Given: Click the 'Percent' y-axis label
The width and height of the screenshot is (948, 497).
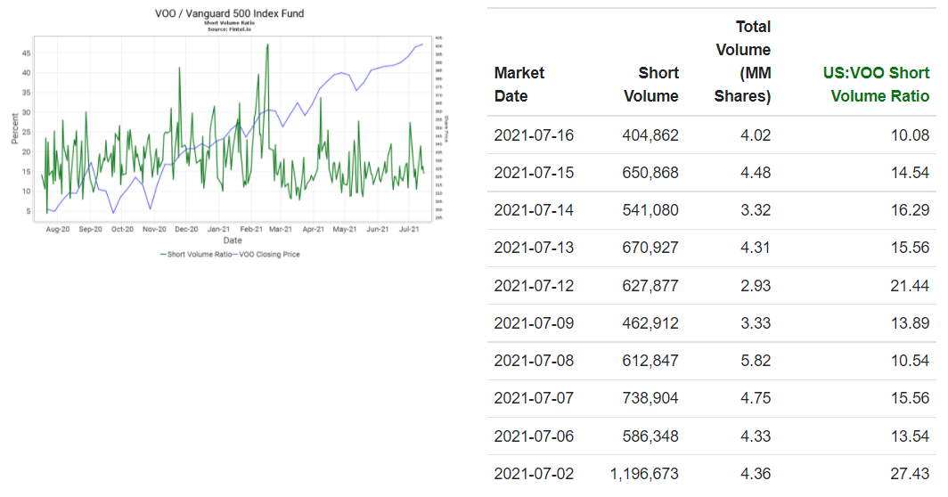Looking at the screenshot, I should point(15,129).
